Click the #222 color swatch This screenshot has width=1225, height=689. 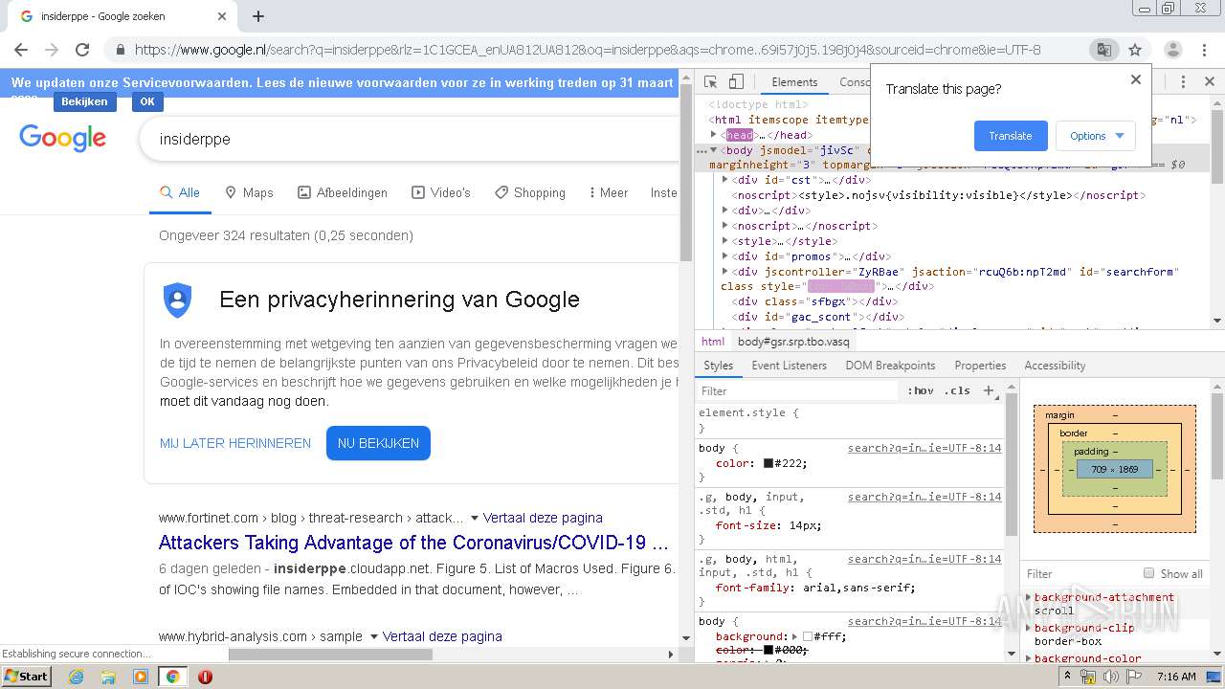768,463
